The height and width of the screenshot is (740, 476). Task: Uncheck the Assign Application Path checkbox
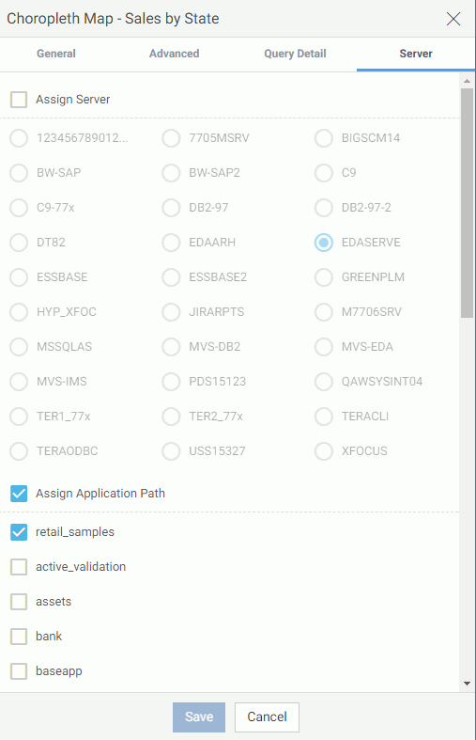(x=19, y=494)
